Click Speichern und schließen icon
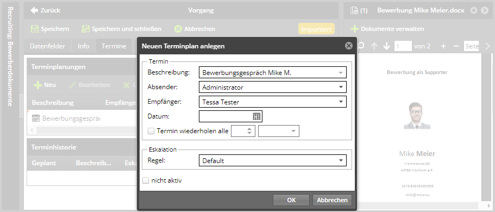 coord(85,29)
